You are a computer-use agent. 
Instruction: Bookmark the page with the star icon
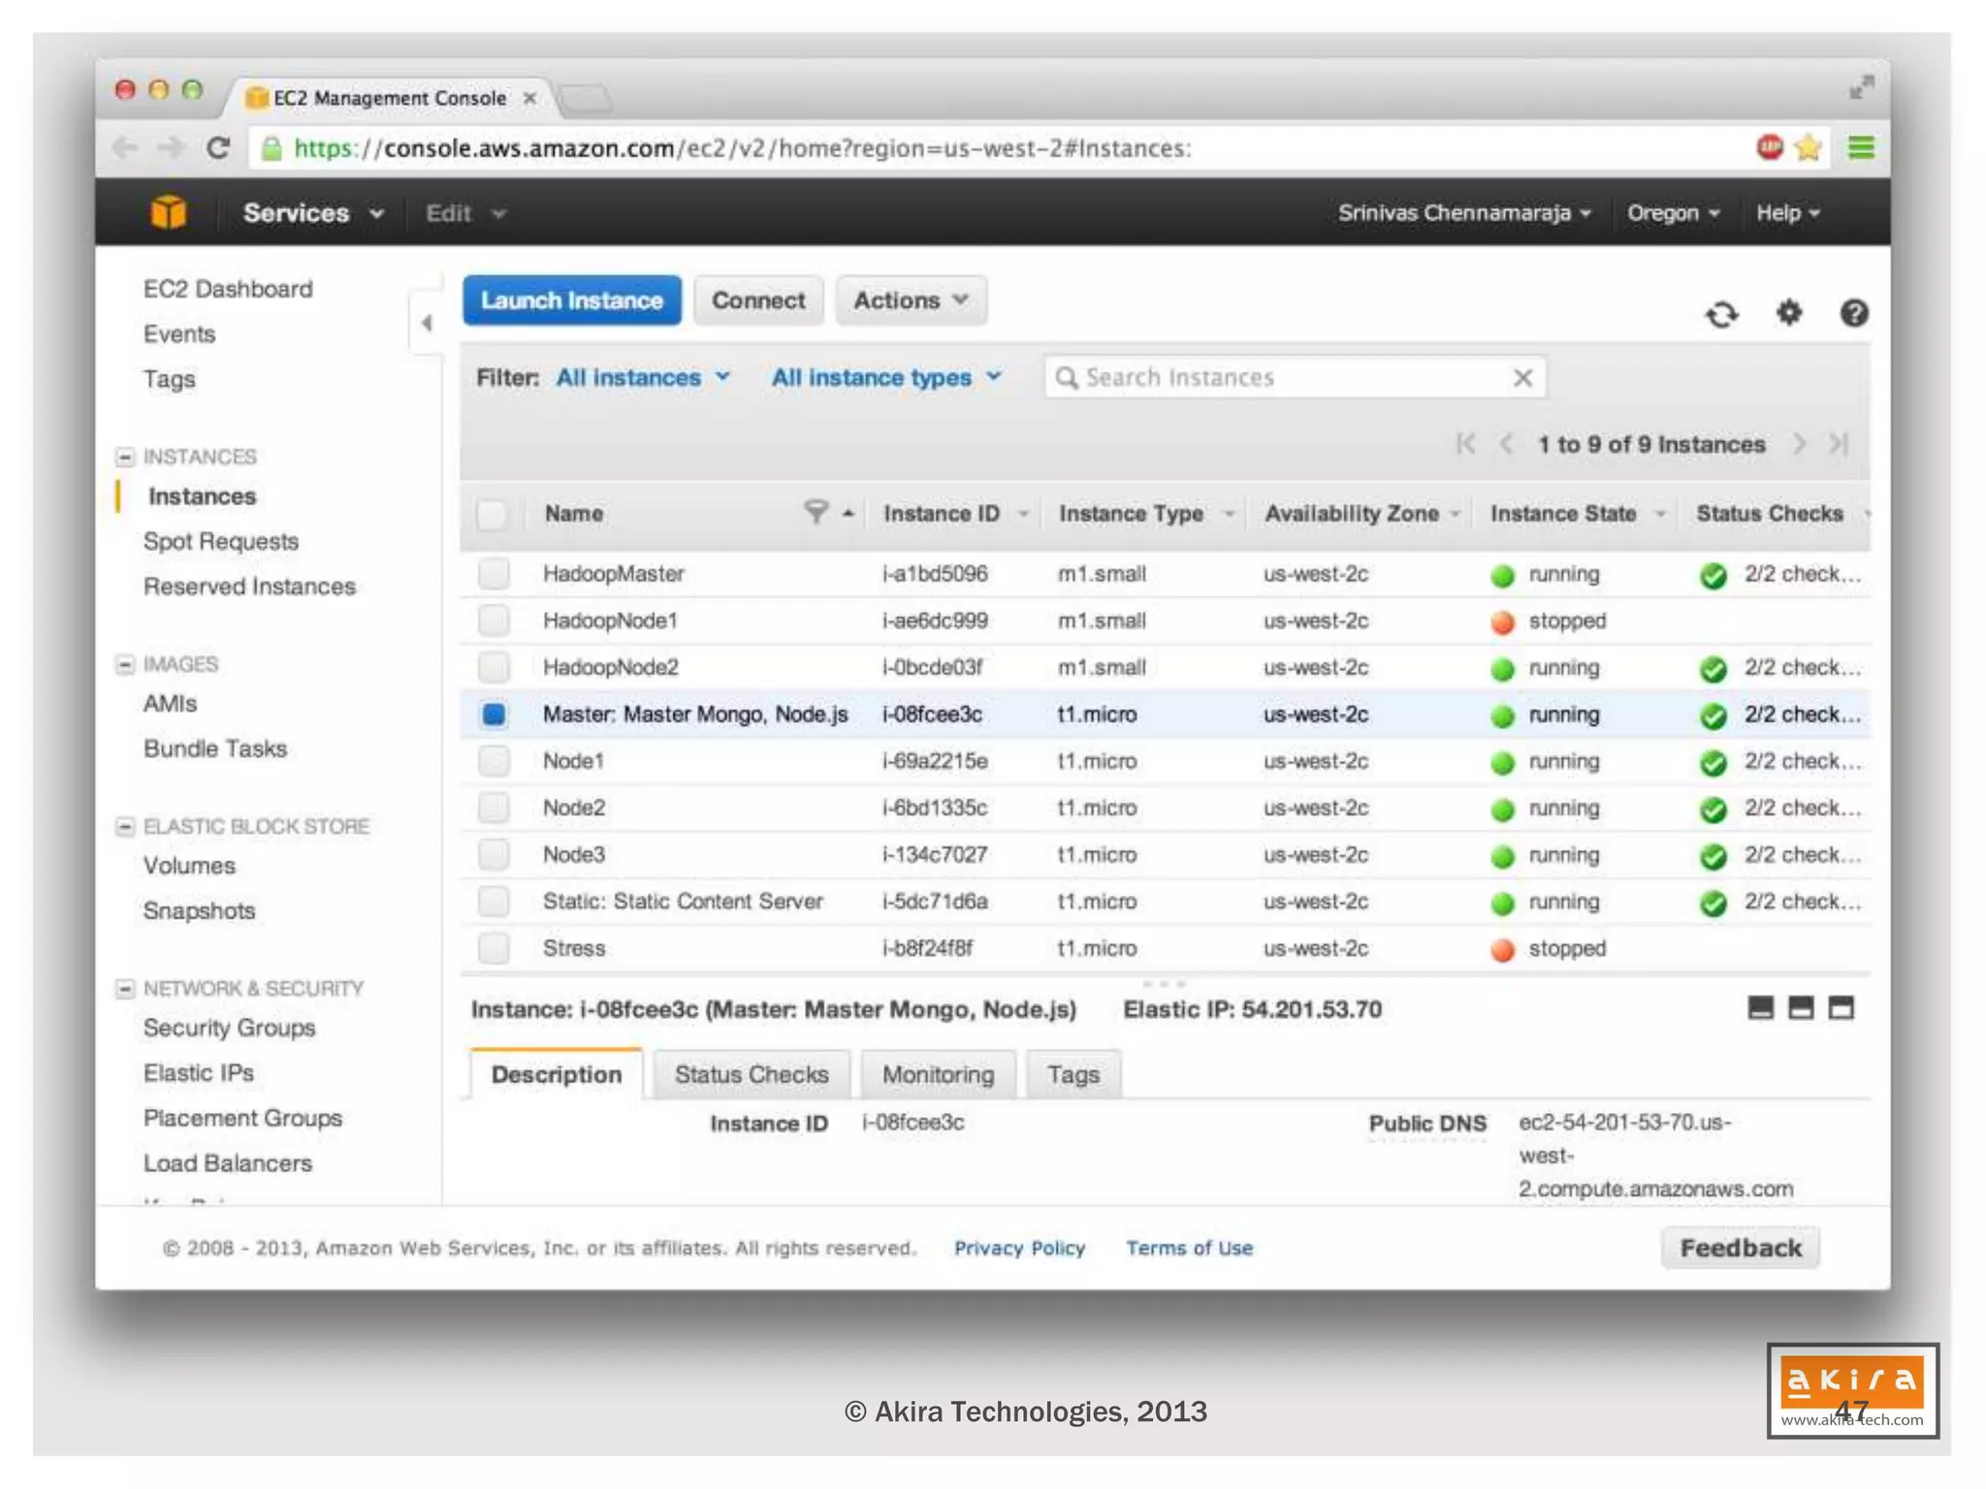[x=1808, y=148]
